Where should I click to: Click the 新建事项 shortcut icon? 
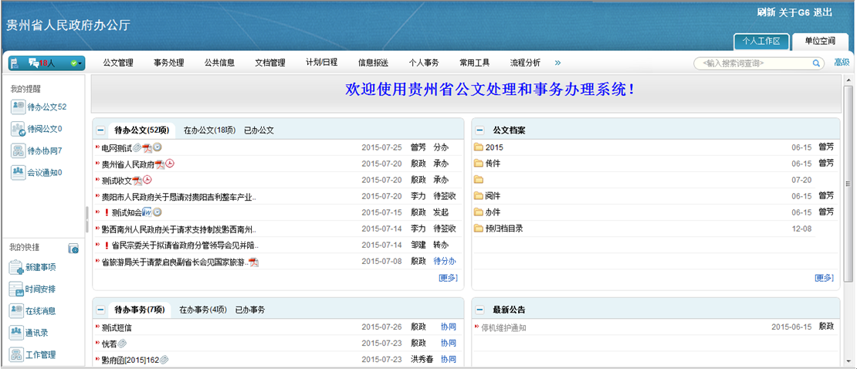tap(17, 268)
